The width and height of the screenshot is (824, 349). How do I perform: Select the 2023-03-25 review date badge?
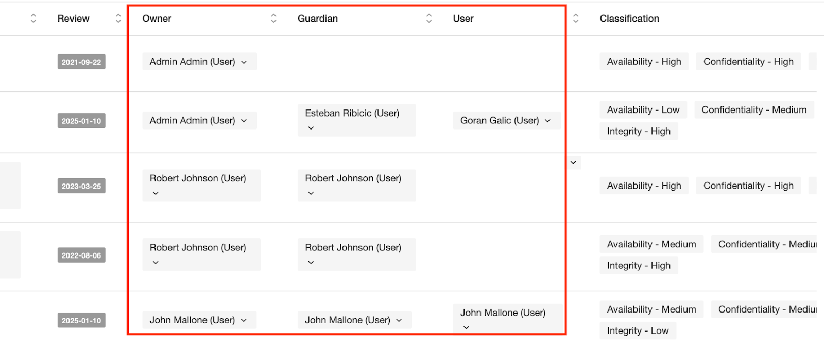81,186
